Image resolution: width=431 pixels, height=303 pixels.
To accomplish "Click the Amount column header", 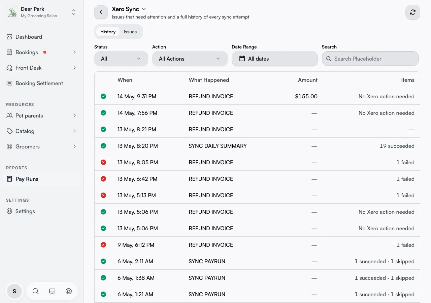I will tap(308, 80).
